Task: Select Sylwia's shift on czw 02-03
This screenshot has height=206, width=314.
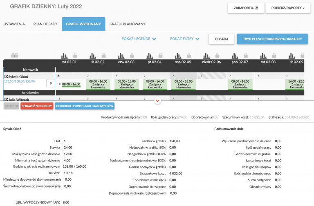Action: coord(127,85)
